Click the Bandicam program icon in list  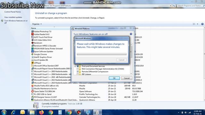pos(32,43)
